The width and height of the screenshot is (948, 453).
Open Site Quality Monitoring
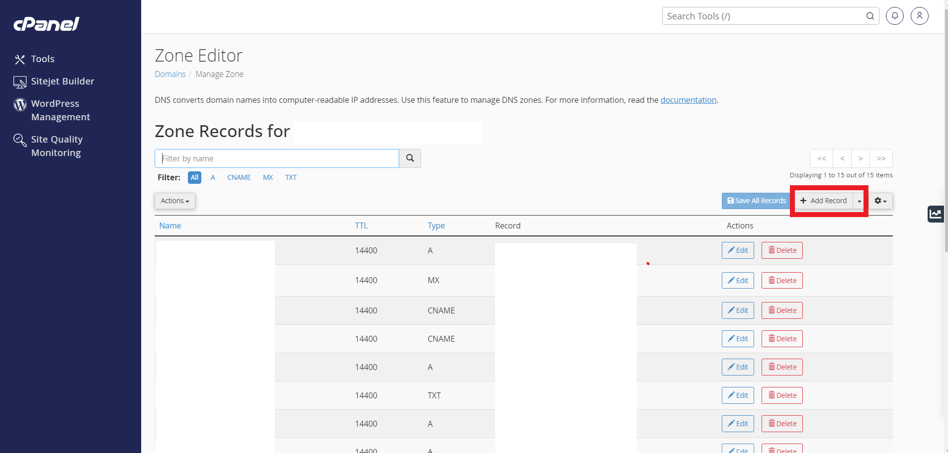pos(48,146)
